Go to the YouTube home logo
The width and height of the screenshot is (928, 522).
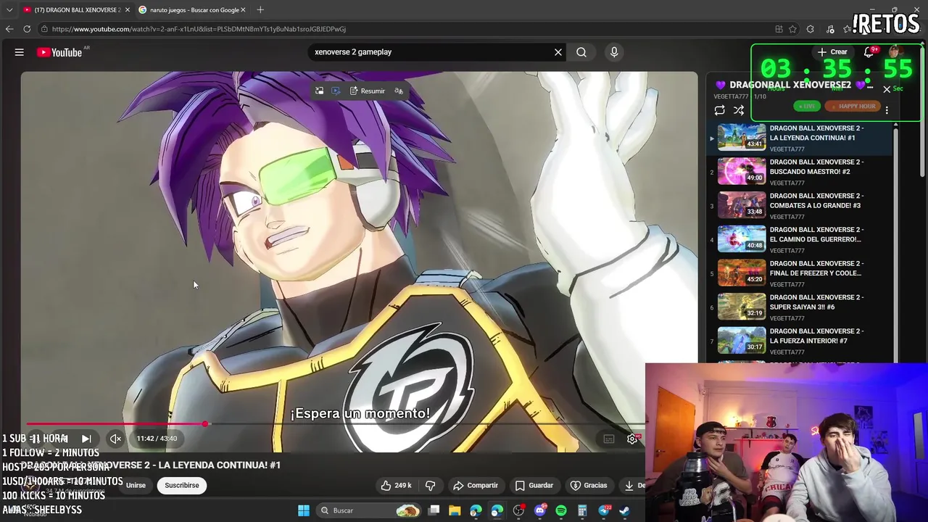59,52
